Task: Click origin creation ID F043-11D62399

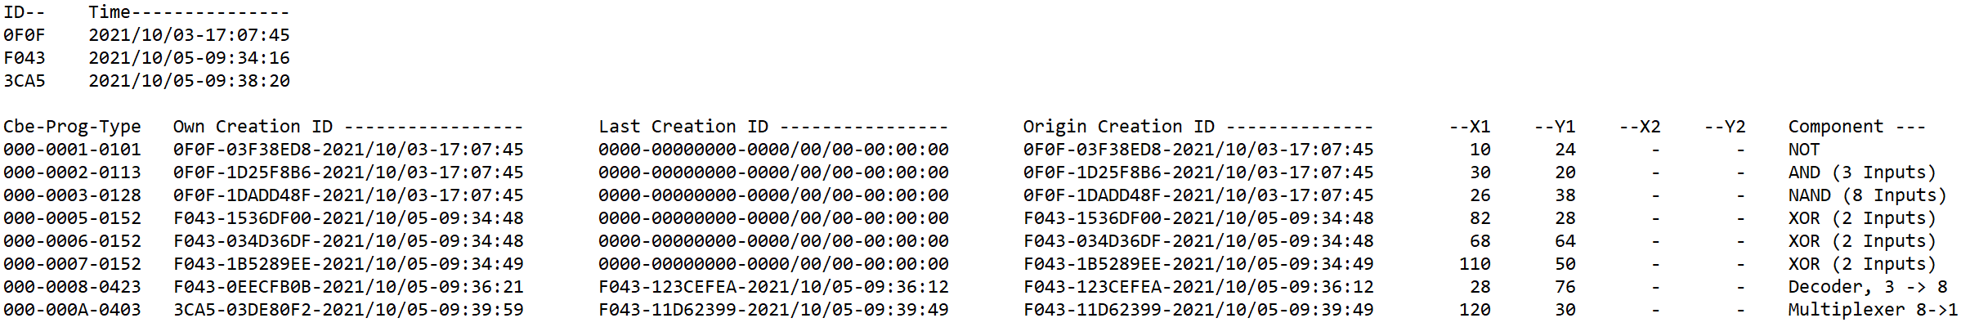Action: pyautogui.click(x=1198, y=310)
